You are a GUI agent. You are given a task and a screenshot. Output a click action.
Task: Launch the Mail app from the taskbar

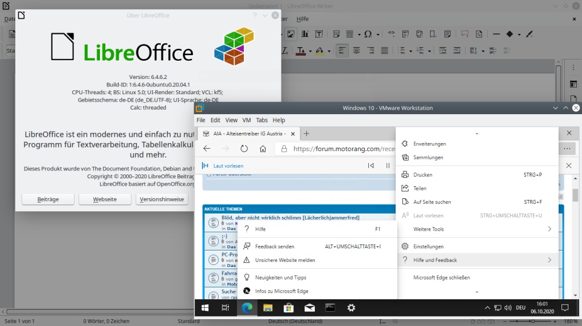point(309,308)
